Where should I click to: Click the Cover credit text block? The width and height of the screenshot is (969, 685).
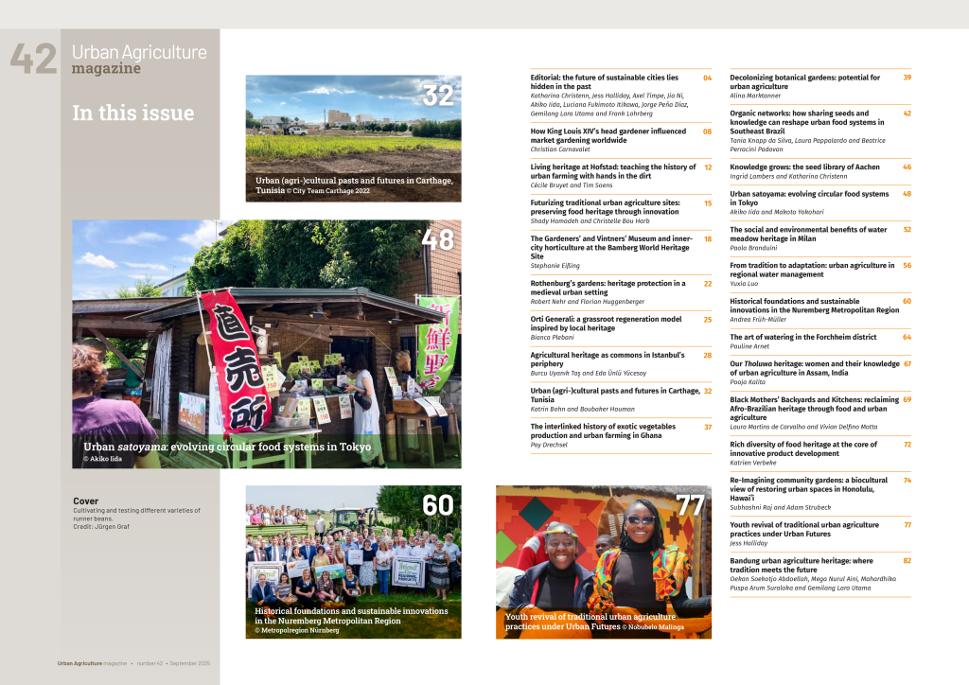pyautogui.click(x=136, y=512)
